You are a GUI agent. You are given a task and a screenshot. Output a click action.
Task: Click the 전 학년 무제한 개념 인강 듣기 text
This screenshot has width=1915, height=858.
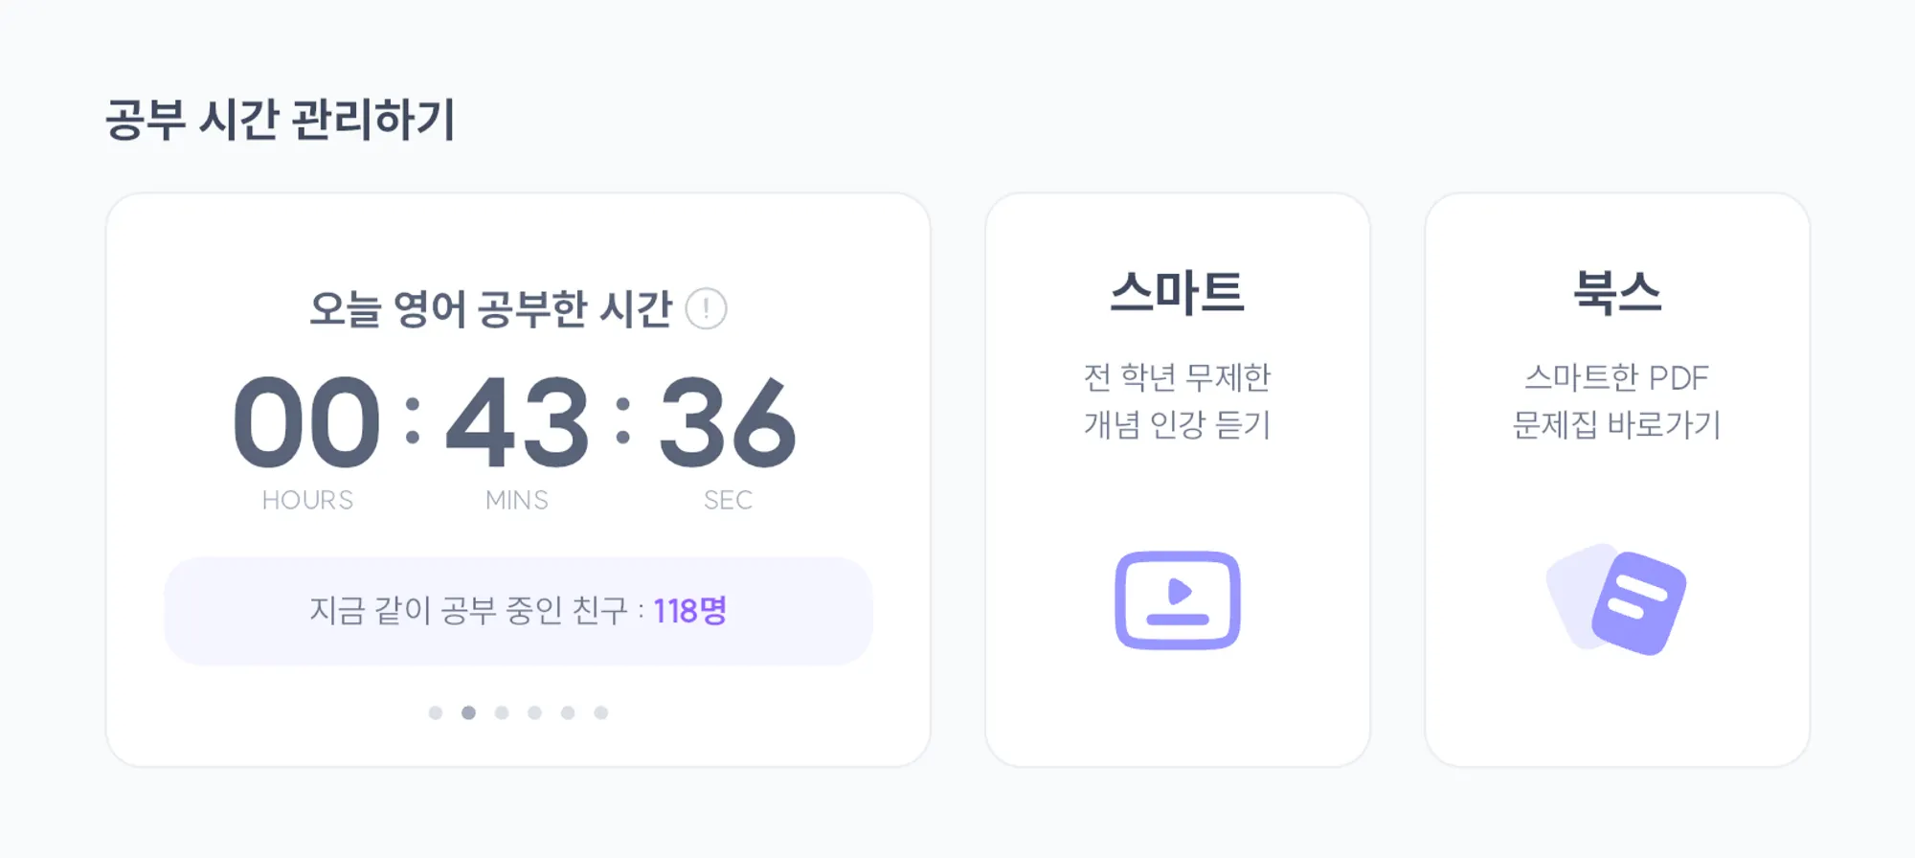click(x=1177, y=401)
